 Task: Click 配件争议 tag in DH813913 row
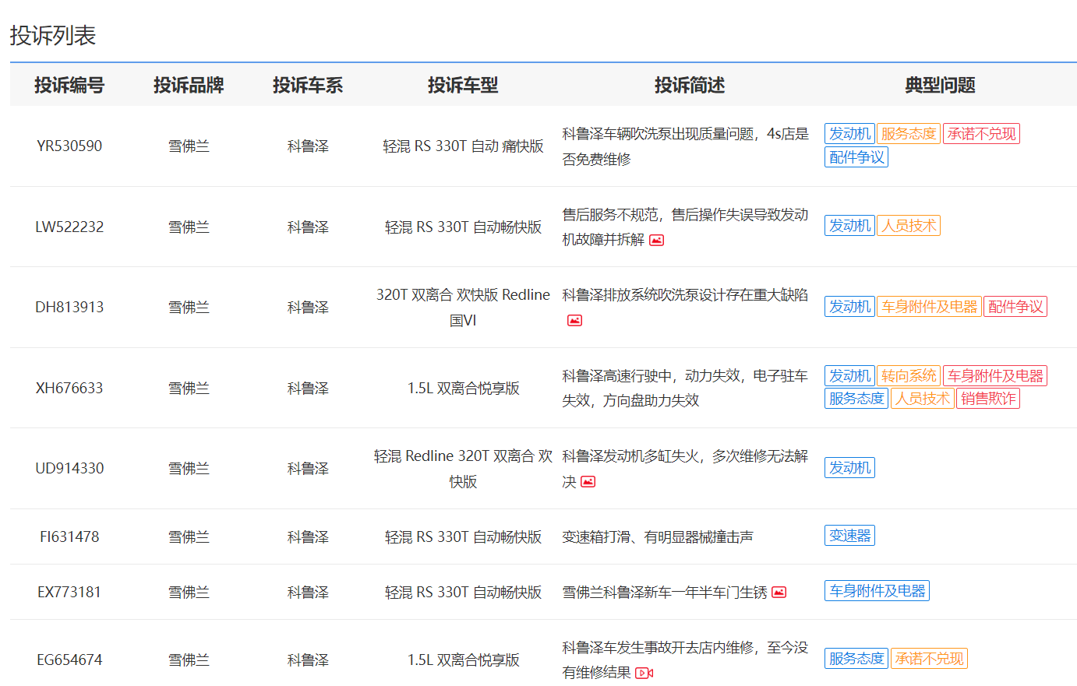click(1015, 307)
